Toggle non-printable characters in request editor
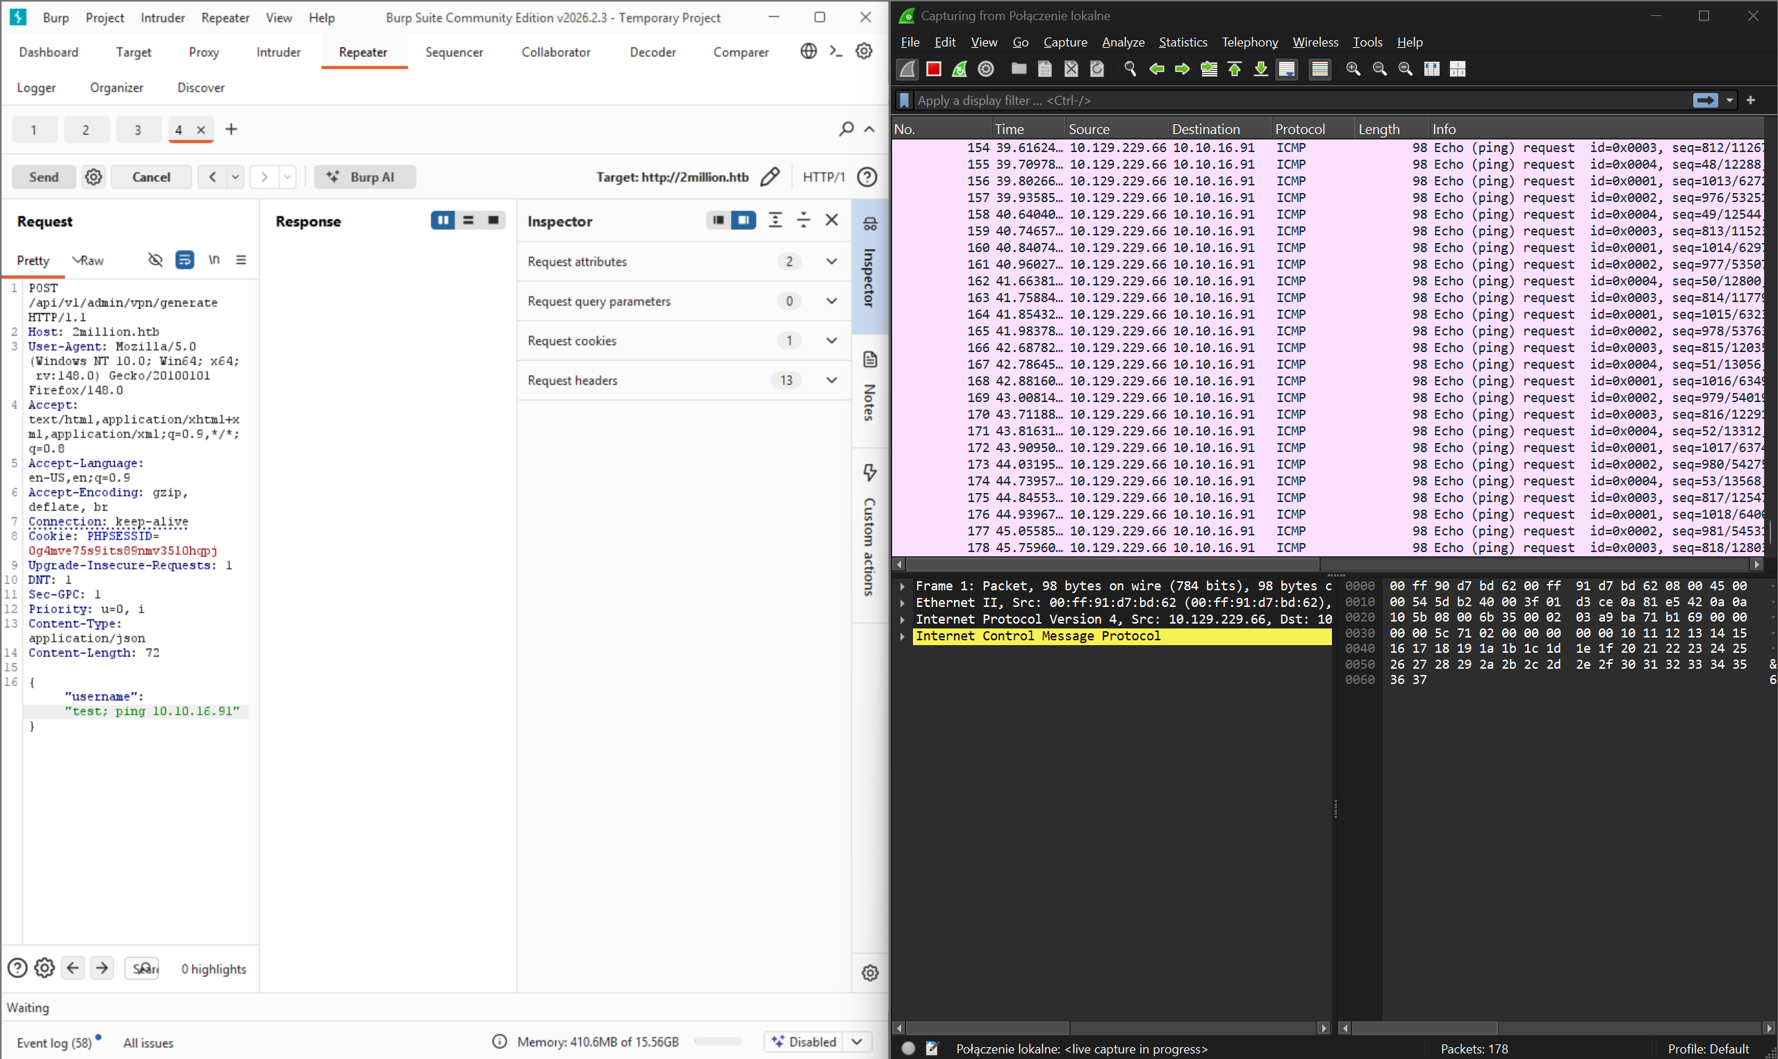Screen dimensions: 1778x1059 (x=214, y=260)
